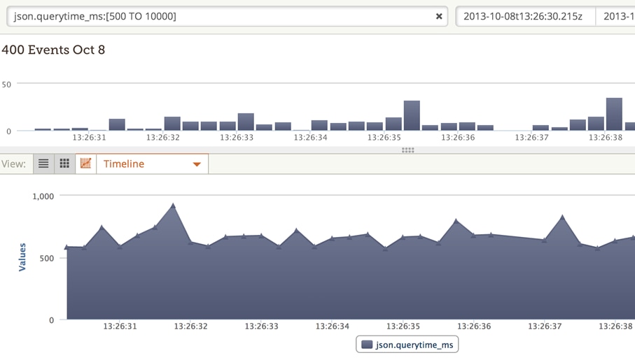
Task: Click the legend color swatch for json.querytime_ms
Action: tap(367, 345)
